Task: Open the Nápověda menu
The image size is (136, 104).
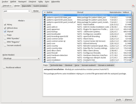Action: click(55, 2)
